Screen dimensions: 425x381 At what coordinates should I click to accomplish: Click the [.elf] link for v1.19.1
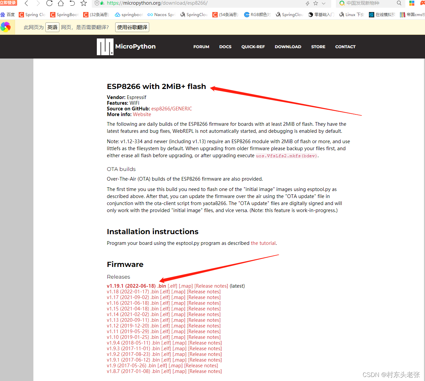click(x=172, y=286)
